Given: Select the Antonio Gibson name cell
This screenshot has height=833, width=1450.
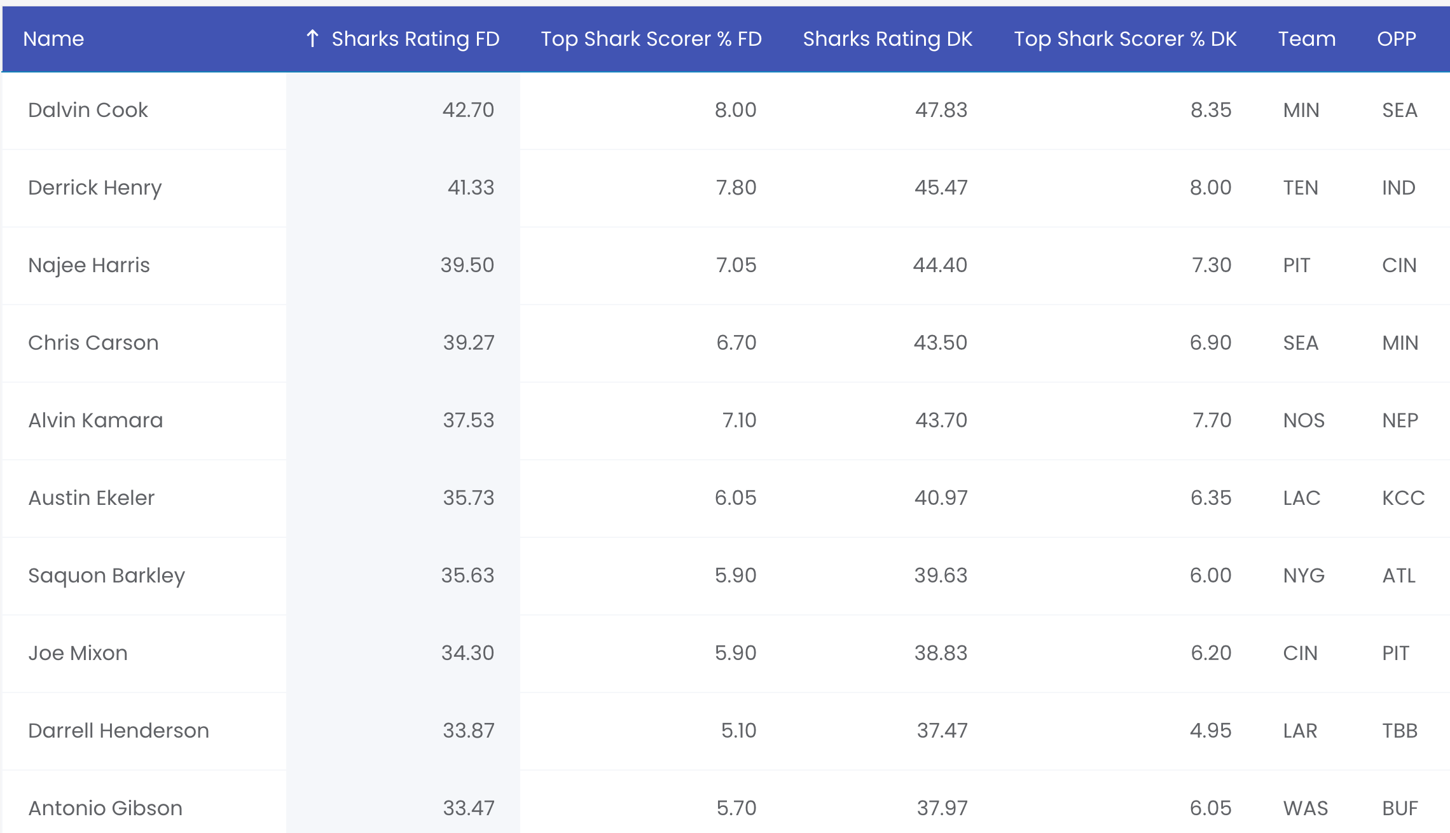Looking at the screenshot, I should (105, 808).
